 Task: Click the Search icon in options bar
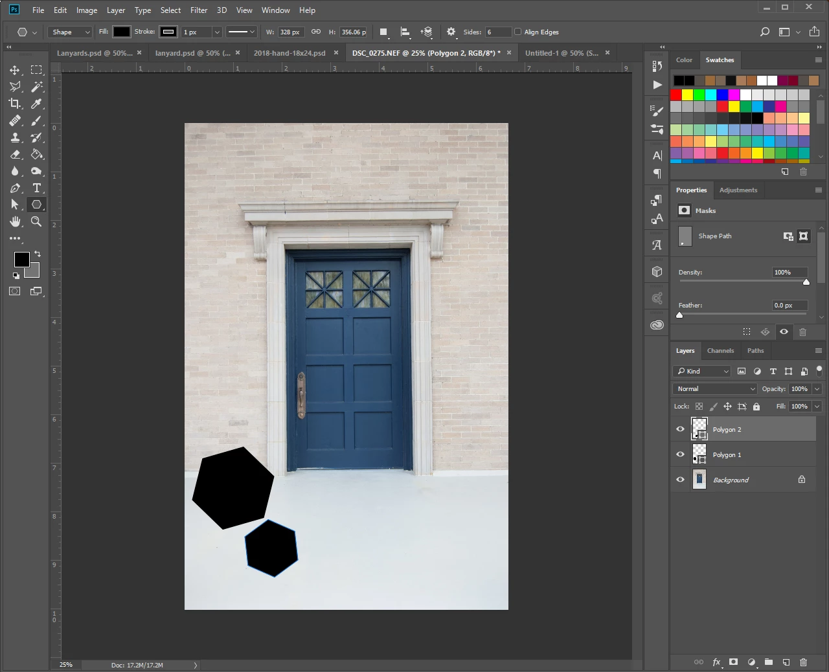[765, 32]
